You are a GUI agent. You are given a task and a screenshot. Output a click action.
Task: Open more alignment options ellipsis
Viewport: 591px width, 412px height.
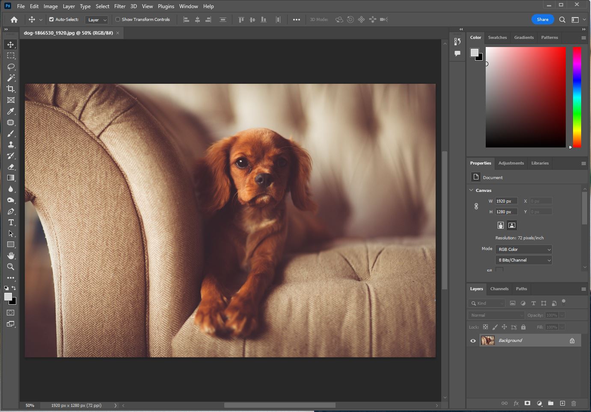pos(297,20)
